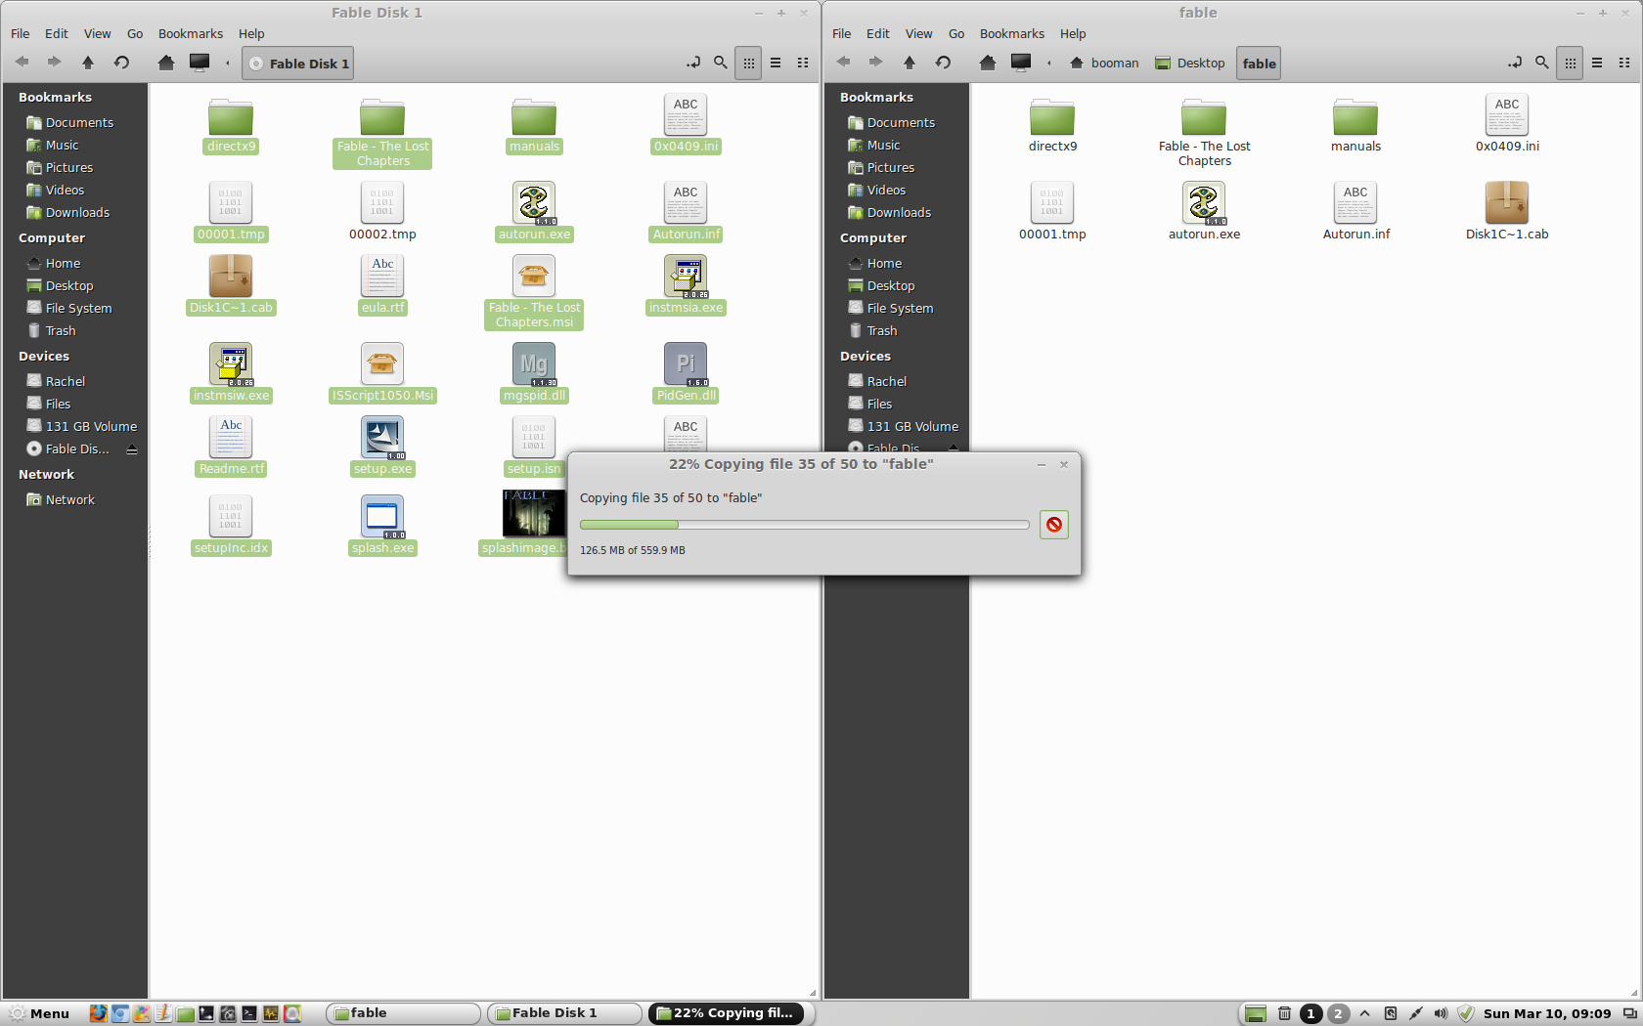Switch Fable Disk 1 window to icon view
1643x1026 pixels.
pos(748,63)
